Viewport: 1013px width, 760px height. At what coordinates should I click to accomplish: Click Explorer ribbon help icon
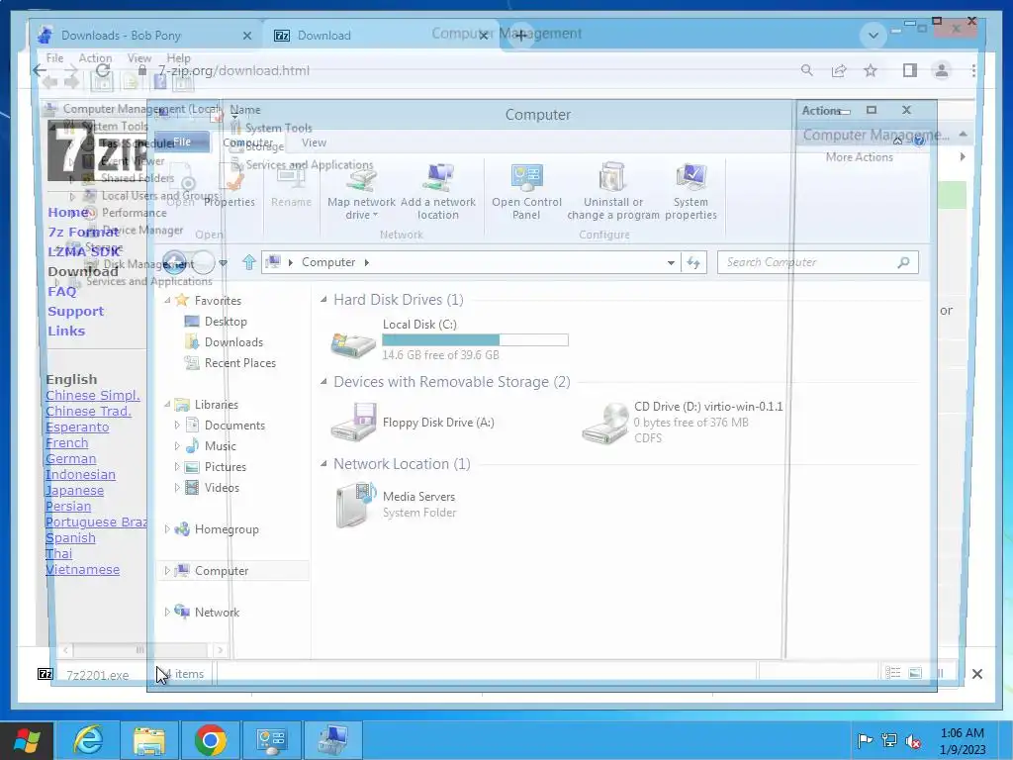tap(918, 141)
